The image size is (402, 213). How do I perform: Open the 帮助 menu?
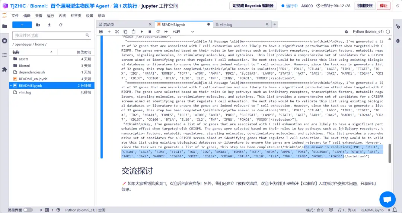(x=101, y=16)
